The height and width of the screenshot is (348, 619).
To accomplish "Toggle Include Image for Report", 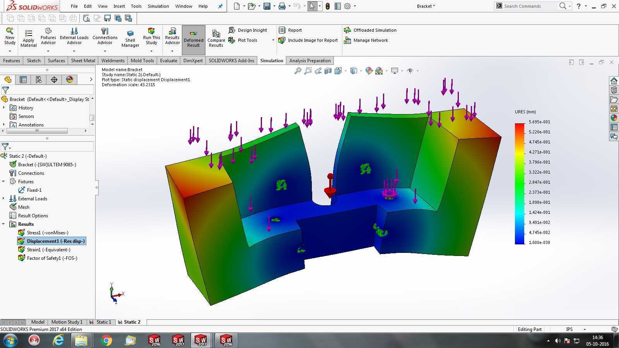I will [x=308, y=40].
